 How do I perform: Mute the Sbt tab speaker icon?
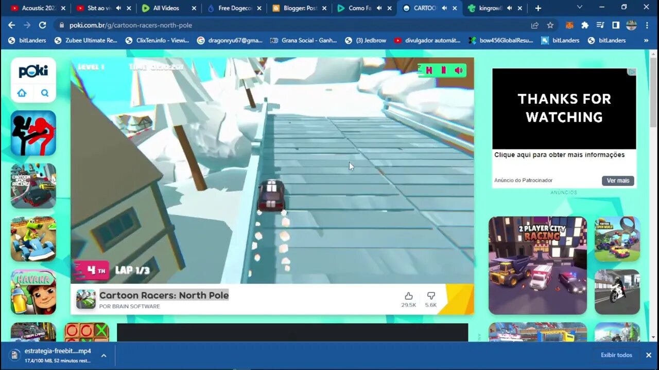(x=118, y=8)
